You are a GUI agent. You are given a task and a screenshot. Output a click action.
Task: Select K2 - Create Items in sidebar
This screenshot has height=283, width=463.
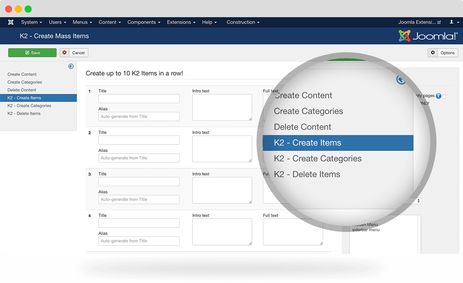38,98
